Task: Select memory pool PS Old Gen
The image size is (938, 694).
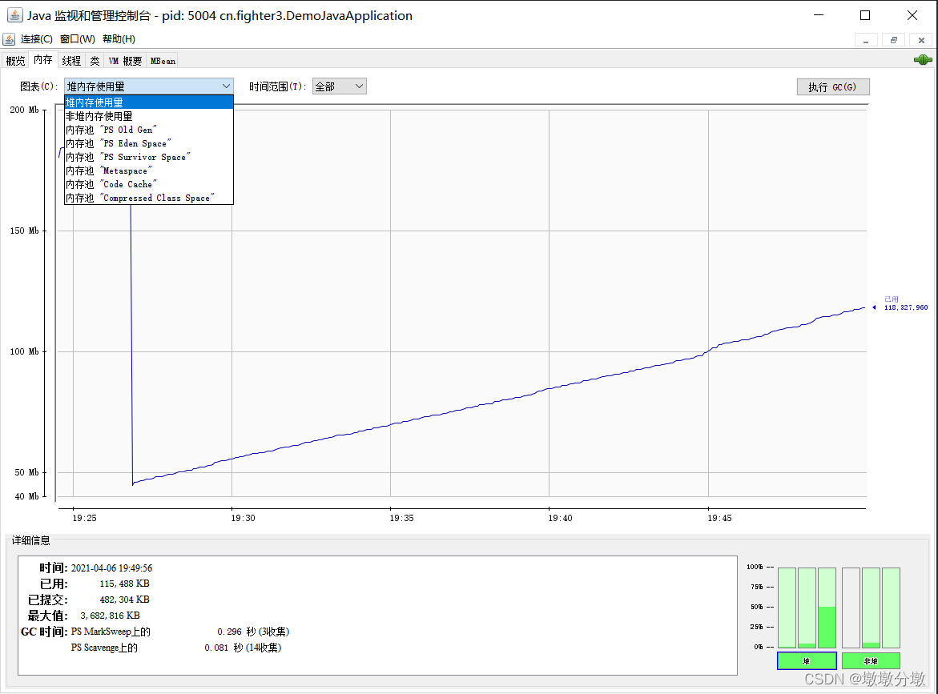Action: pos(148,130)
